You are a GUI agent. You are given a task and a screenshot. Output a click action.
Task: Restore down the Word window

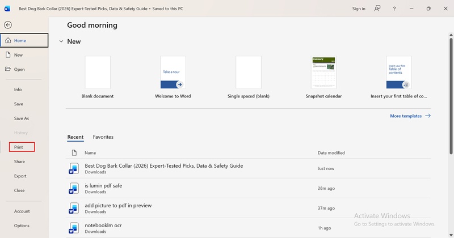tap(428, 8)
